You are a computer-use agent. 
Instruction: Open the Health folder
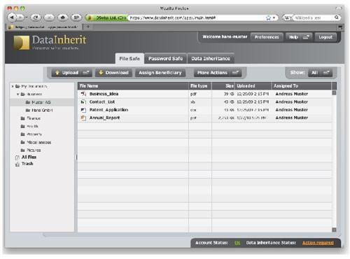tap(29, 126)
